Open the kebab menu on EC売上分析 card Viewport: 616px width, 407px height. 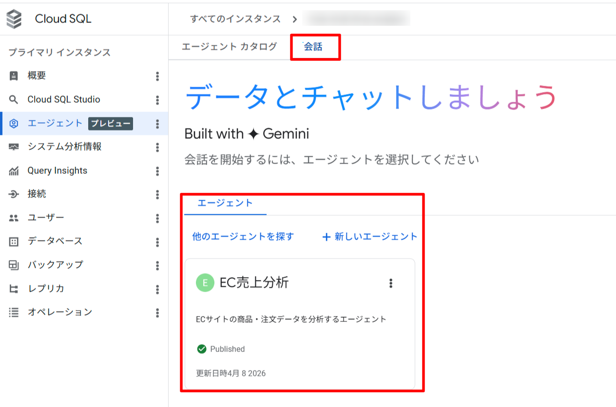390,283
